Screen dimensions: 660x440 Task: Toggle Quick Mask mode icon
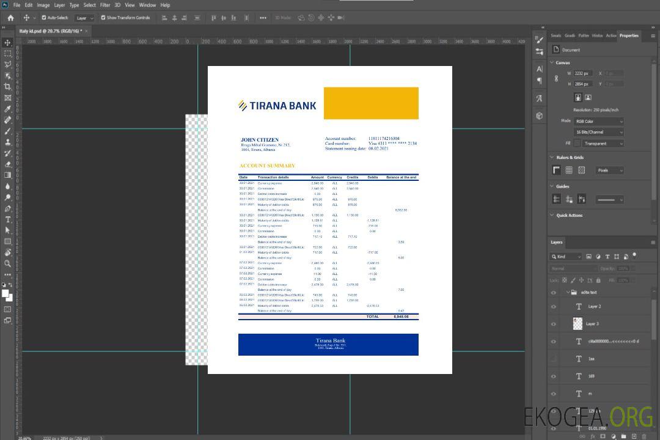coord(7,309)
